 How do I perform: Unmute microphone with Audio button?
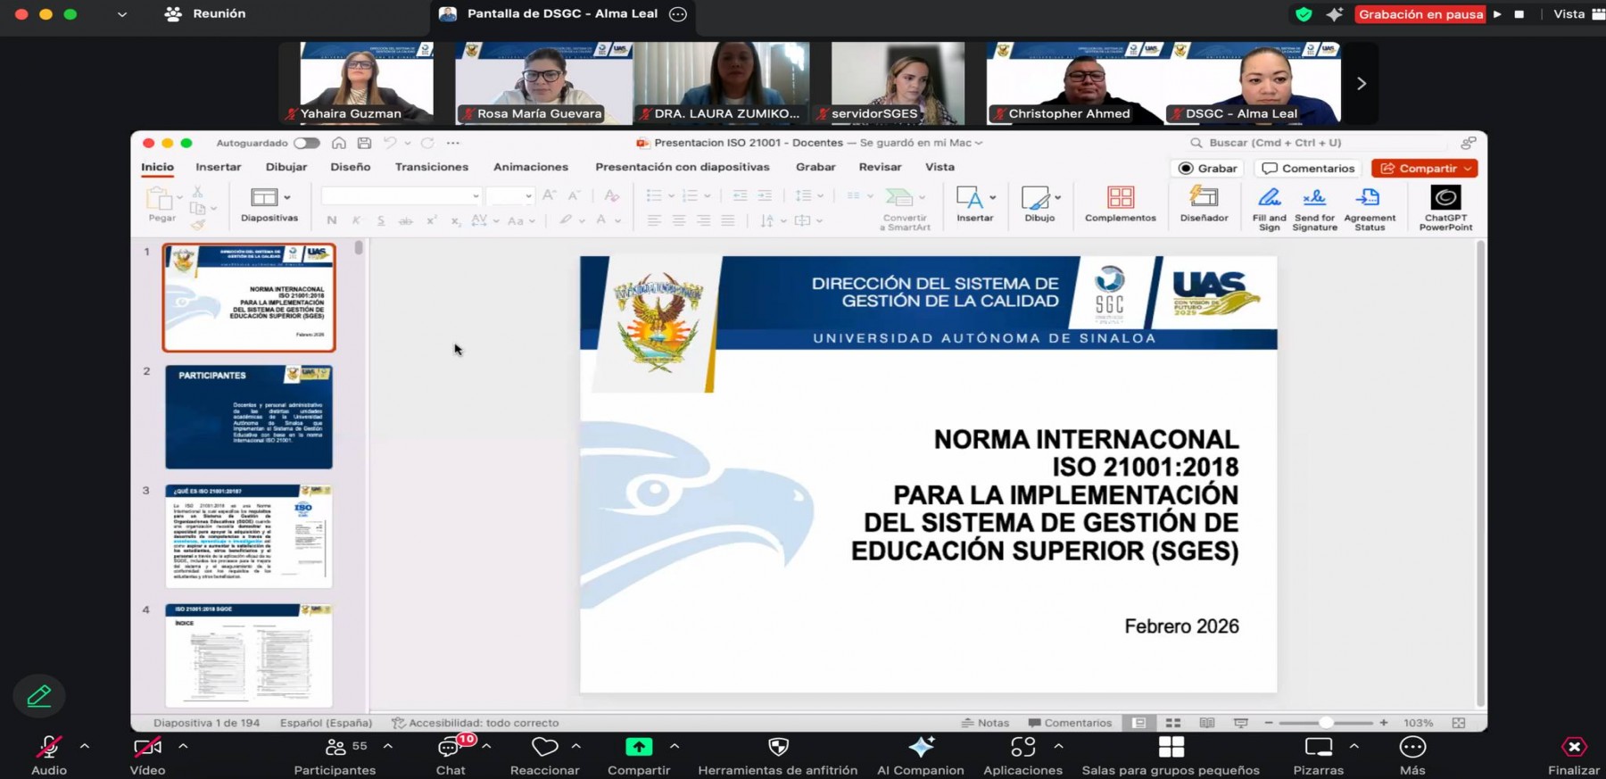(48, 754)
